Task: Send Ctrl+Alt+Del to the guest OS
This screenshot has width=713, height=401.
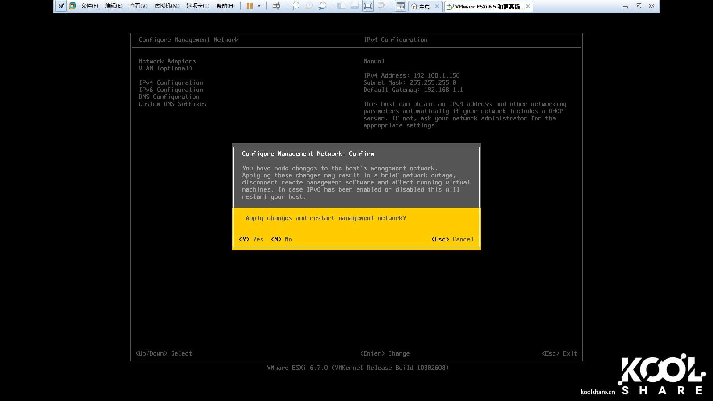Action: 277,6
